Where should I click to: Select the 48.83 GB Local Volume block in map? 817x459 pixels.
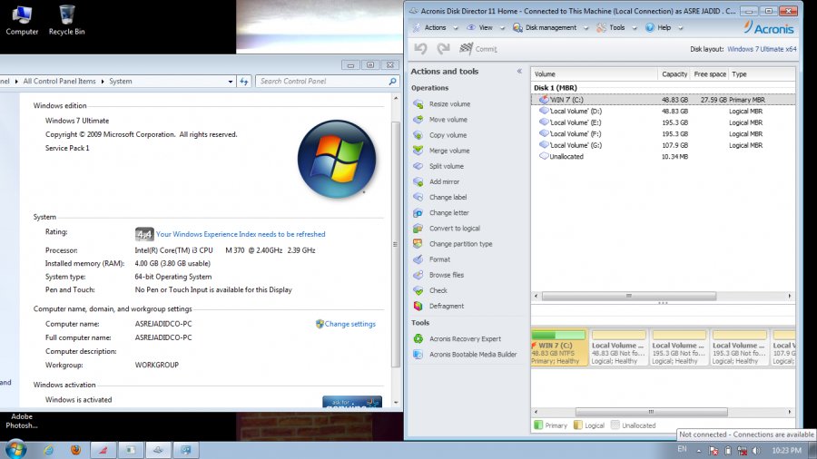coord(619,347)
